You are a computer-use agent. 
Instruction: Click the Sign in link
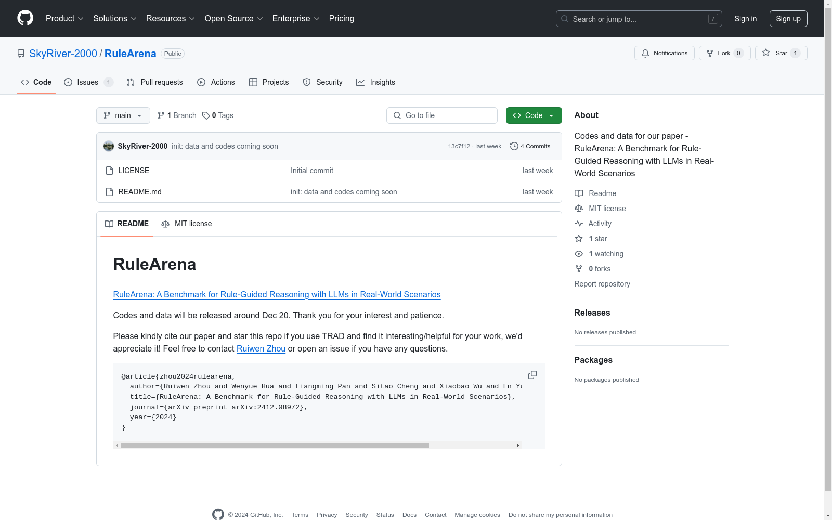pyautogui.click(x=746, y=19)
